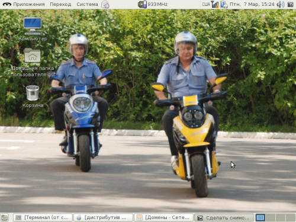This screenshot has width=296, height=222.
Task: Open the Система menu
Action: point(87,4)
